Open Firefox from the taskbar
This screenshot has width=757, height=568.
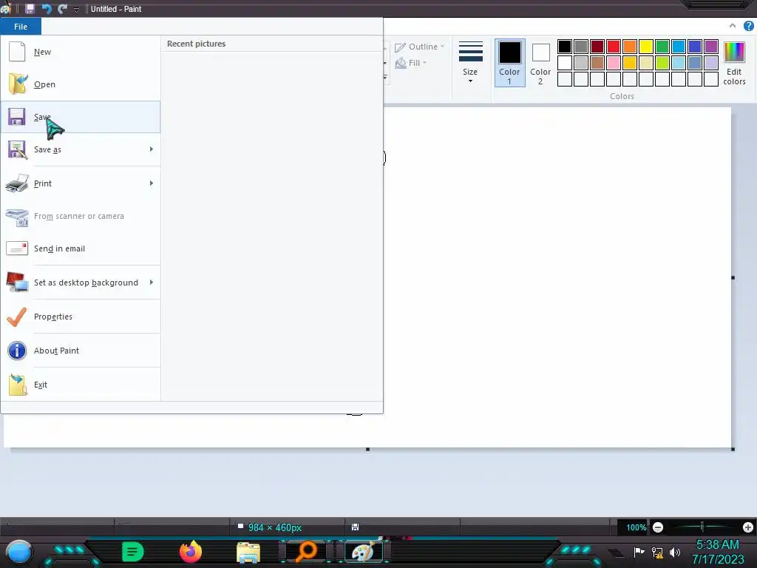point(191,552)
